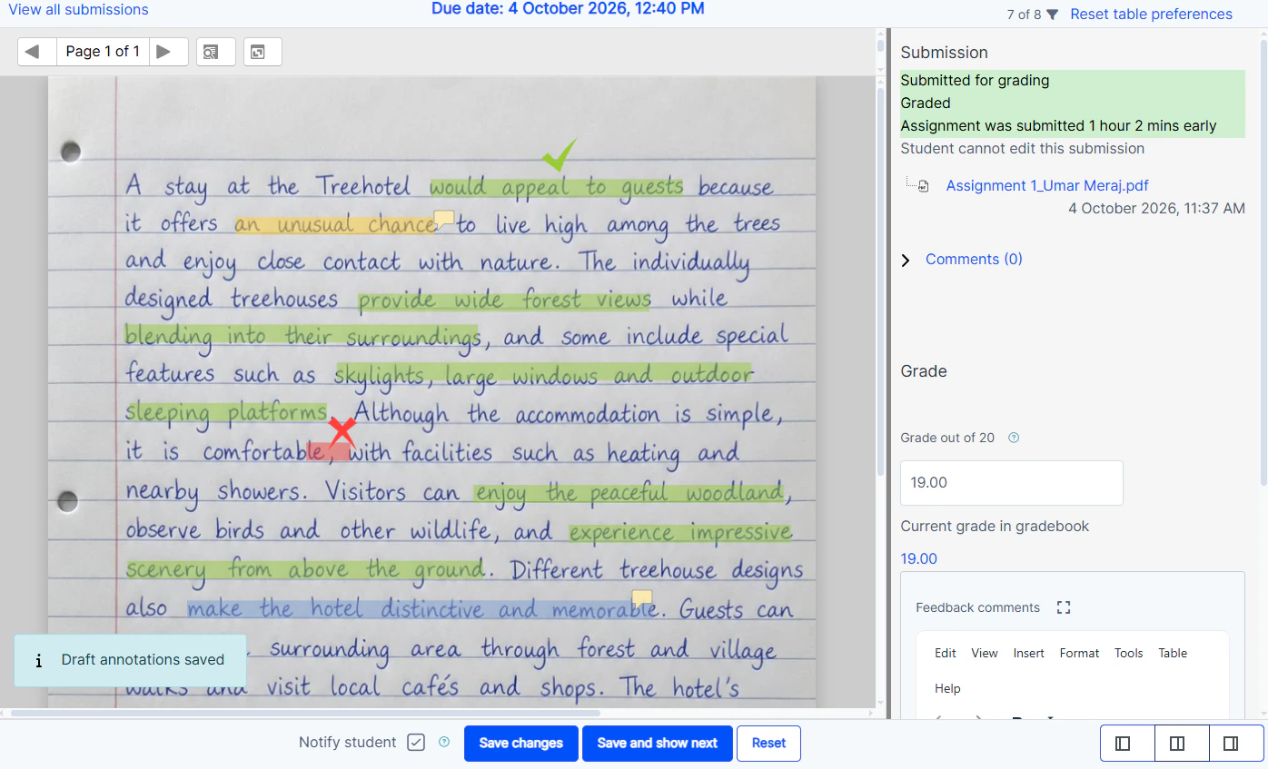This screenshot has height=769, width=1268.
Task: Click the Grade out of 20 input field
Action: (1012, 483)
